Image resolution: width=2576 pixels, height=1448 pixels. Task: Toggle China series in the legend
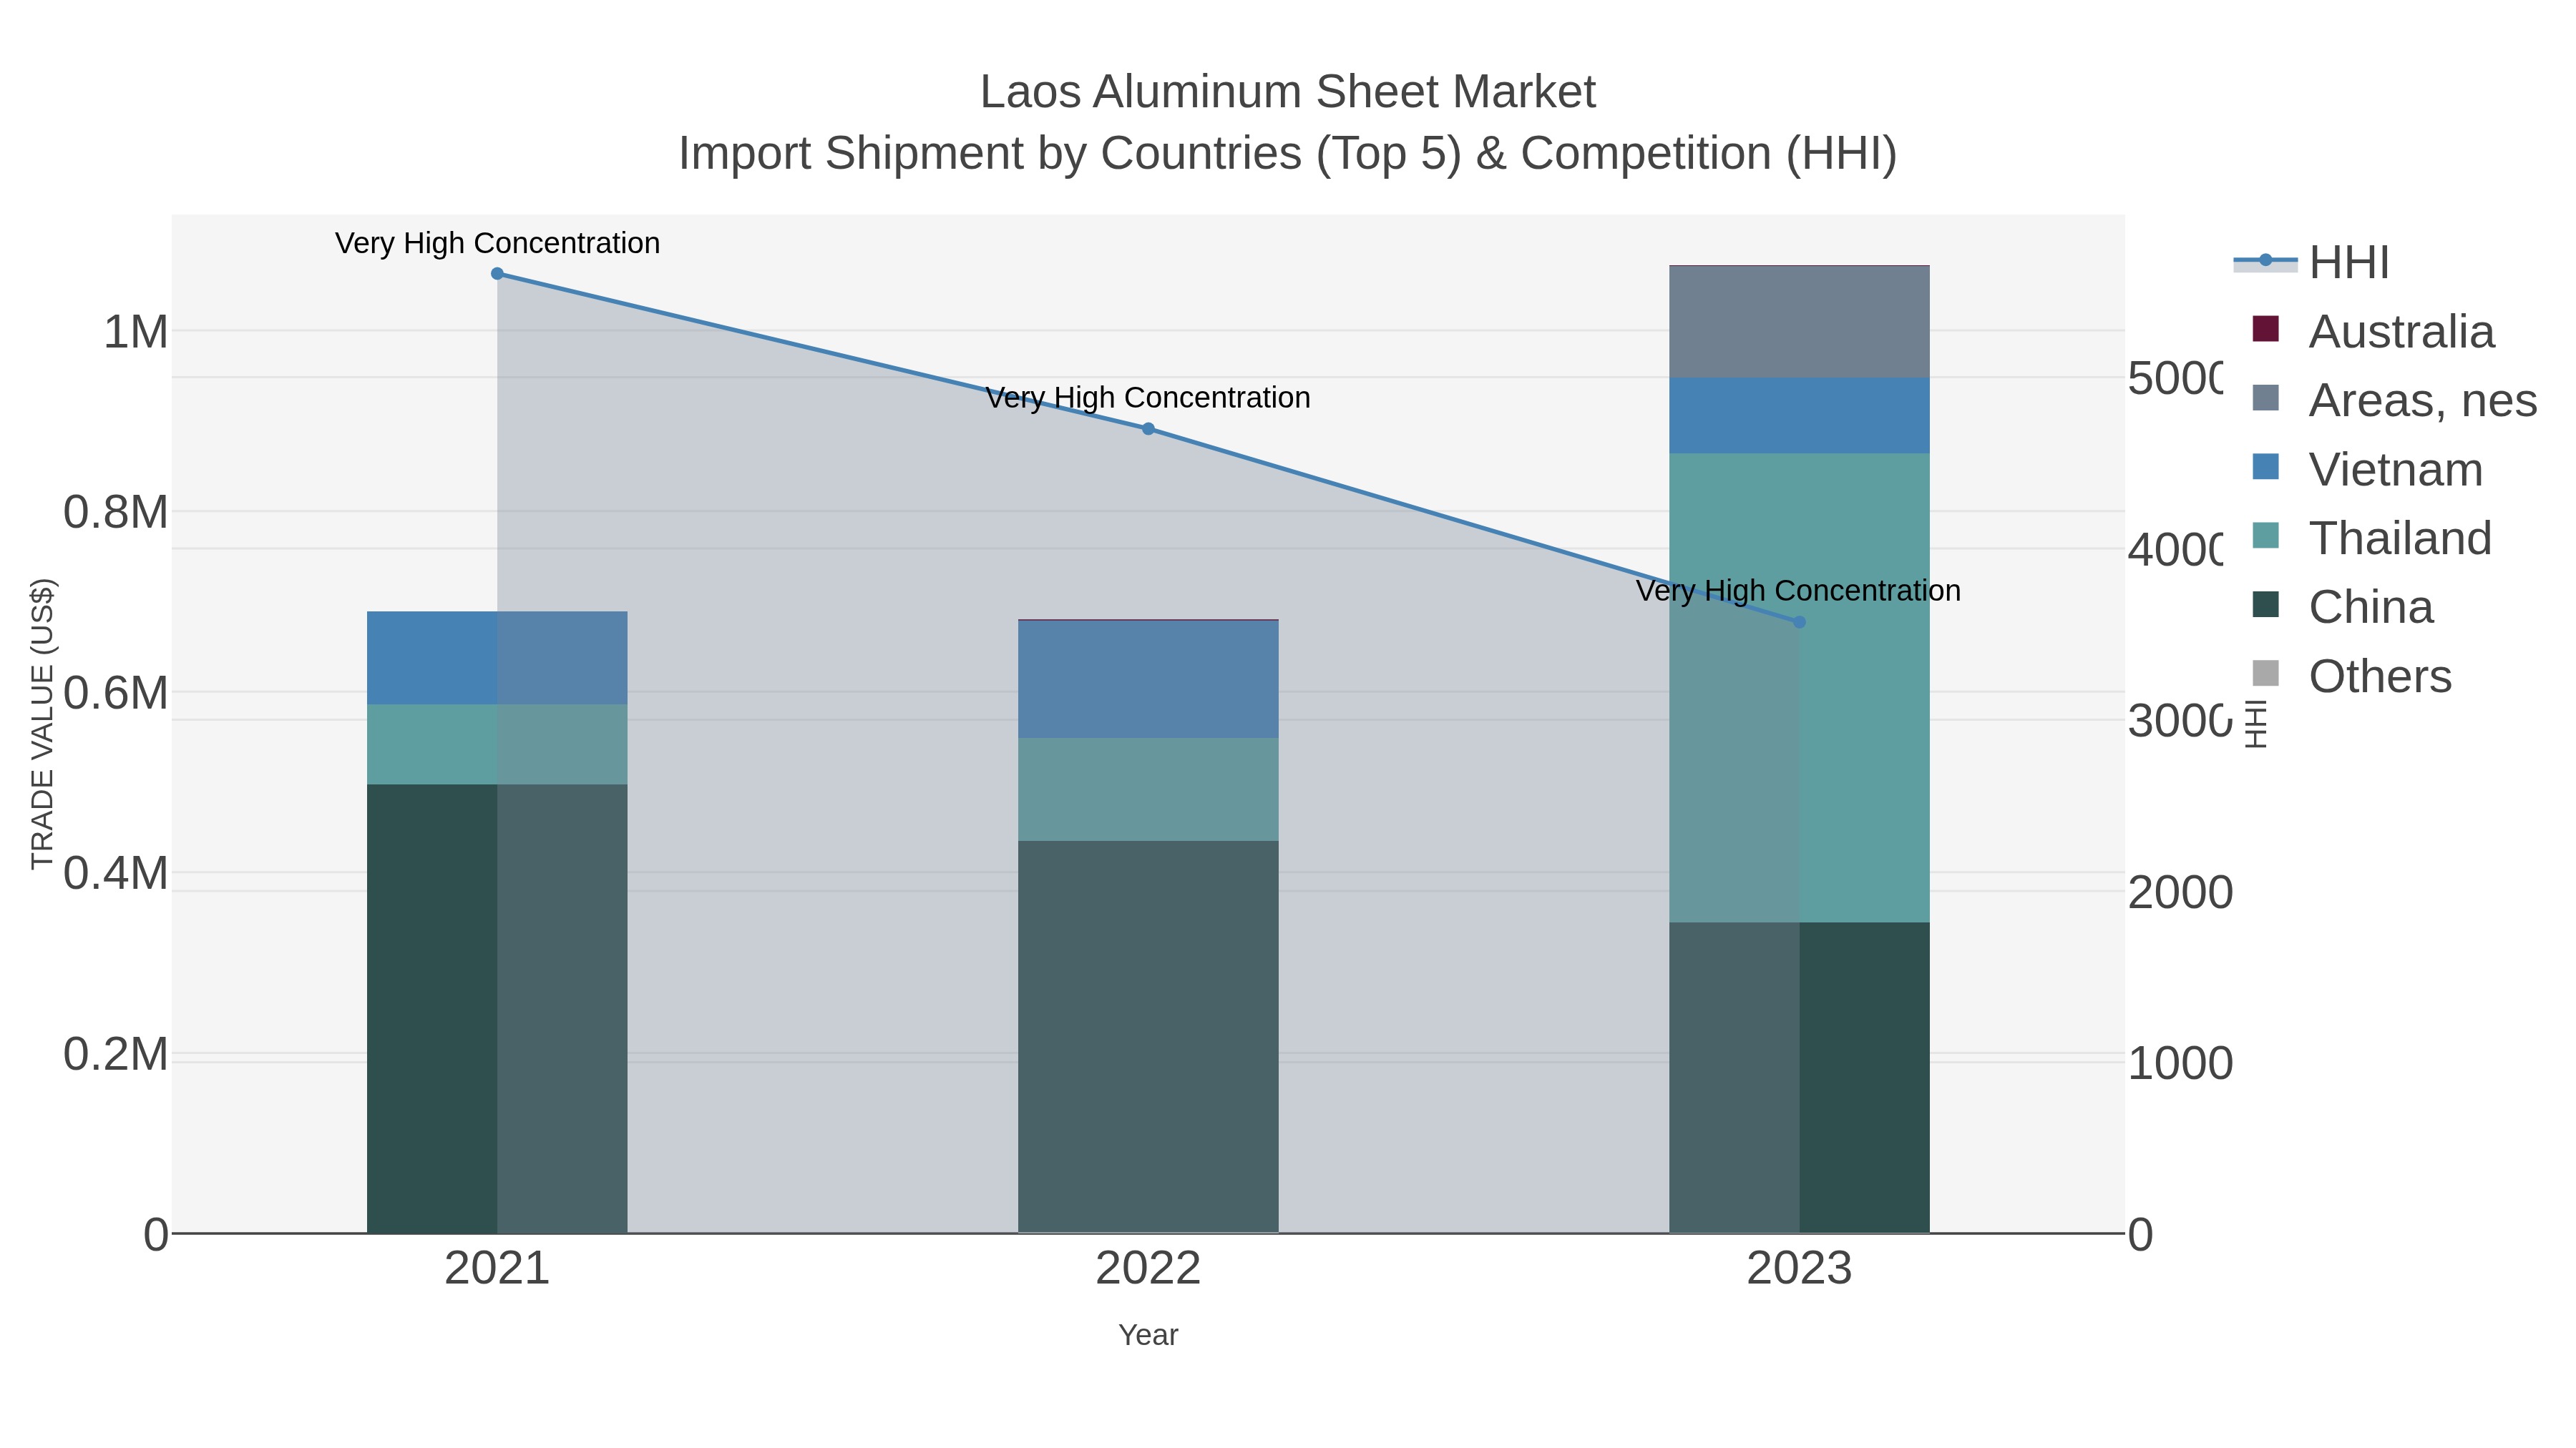[x=2343, y=606]
